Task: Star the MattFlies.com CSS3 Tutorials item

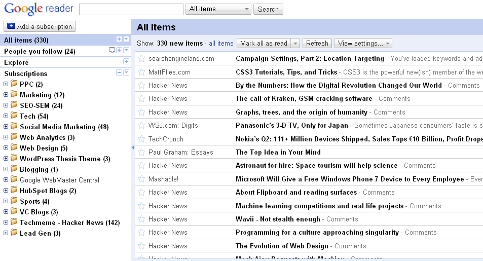Action: pyautogui.click(x=141, y=72)
